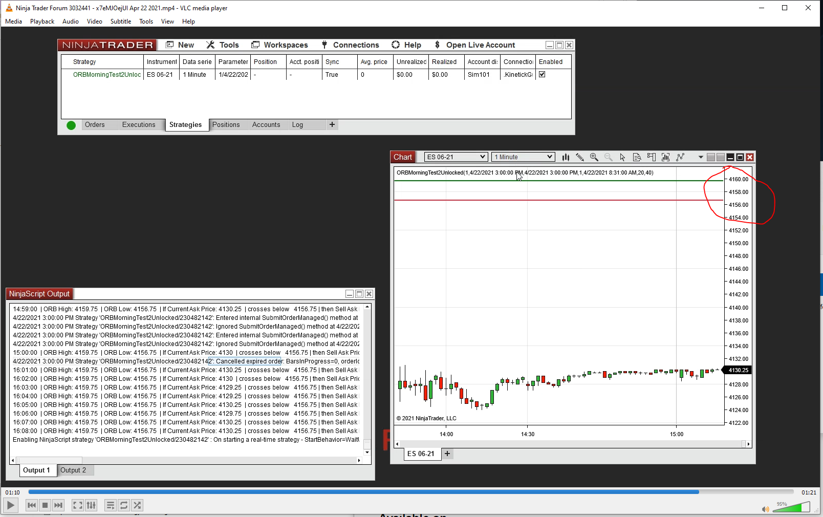Click the chart zoom out icon

point(609,157)
